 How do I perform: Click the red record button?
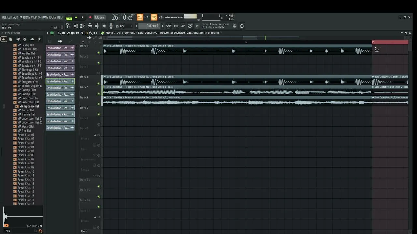coord(90,18)
